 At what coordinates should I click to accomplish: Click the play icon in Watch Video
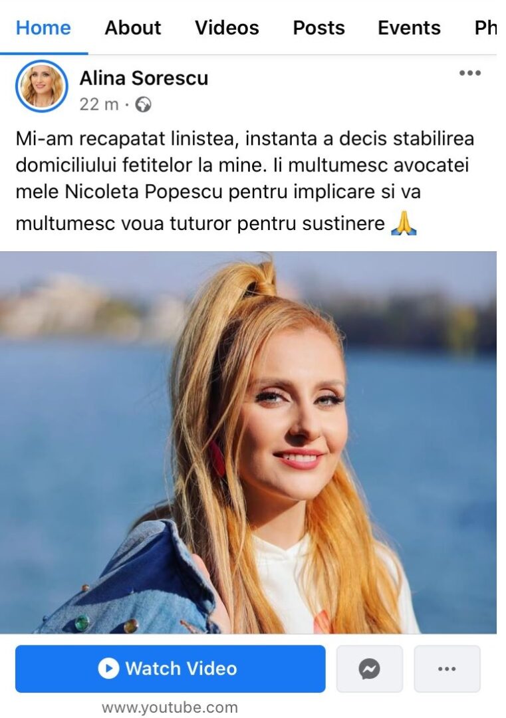click(x=108, y=669)
